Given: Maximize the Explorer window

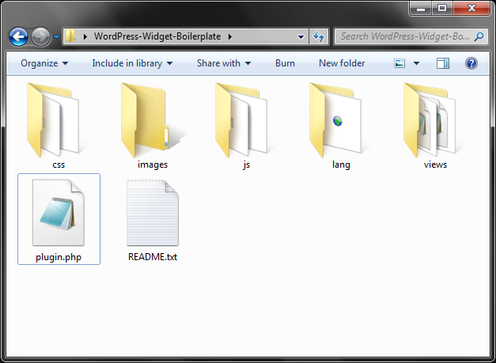Looking at the screenshot, I should pos(442,8).
